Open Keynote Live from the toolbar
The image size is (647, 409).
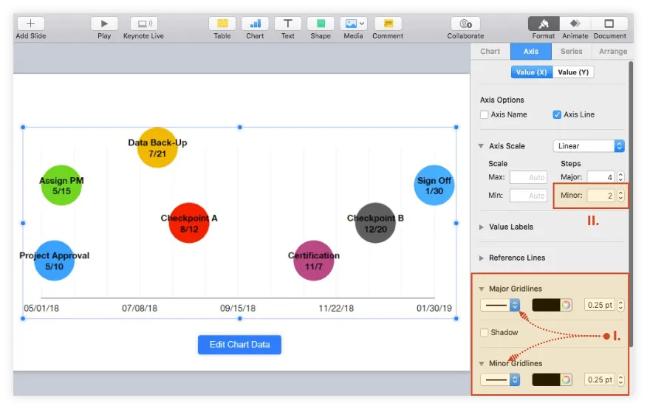[x=143, y=24]
